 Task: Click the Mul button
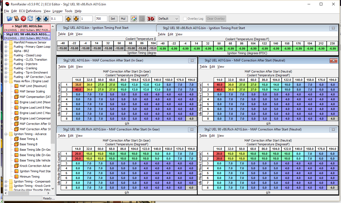click(123, 19)
